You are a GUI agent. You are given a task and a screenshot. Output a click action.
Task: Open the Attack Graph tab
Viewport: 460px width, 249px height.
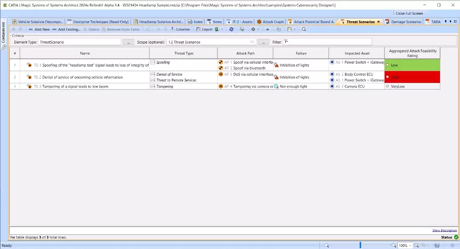tap(270, 22)
